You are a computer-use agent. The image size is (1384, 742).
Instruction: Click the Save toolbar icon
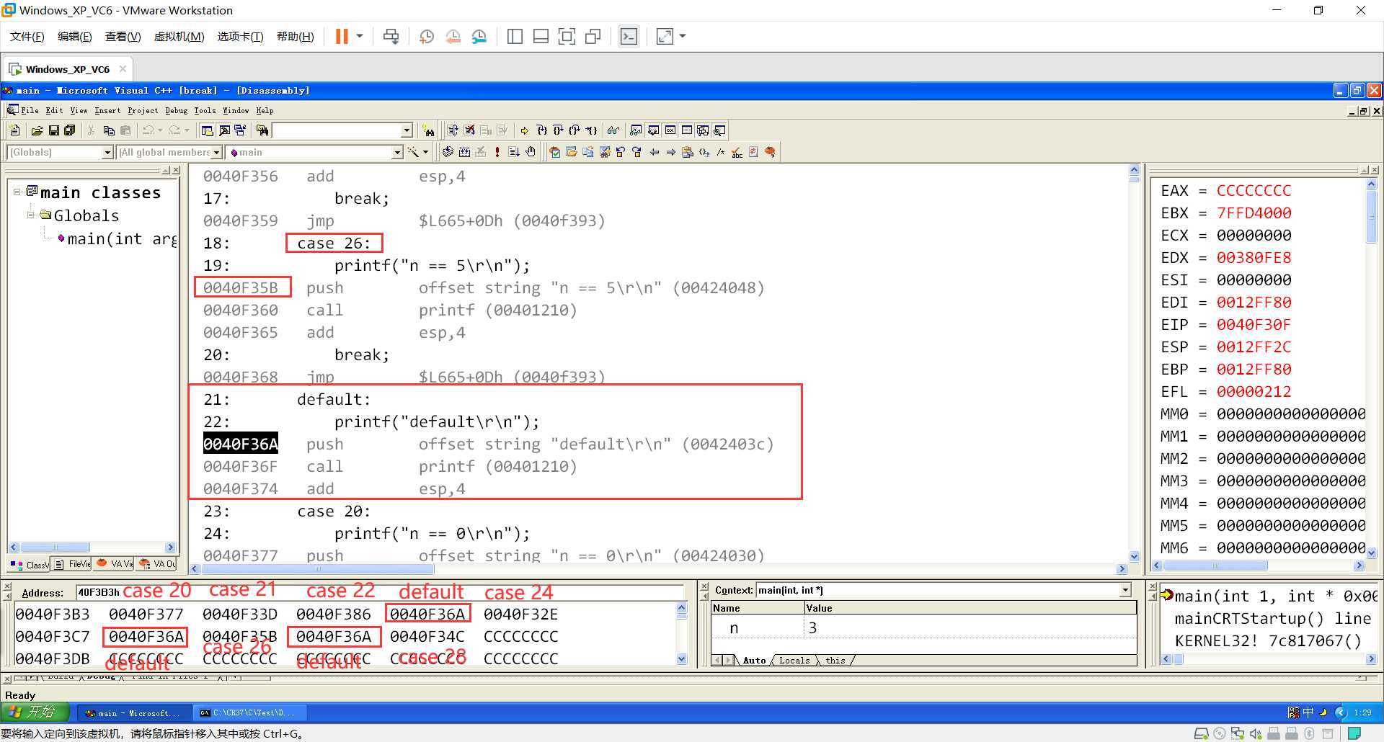click(x=53, y=130)
